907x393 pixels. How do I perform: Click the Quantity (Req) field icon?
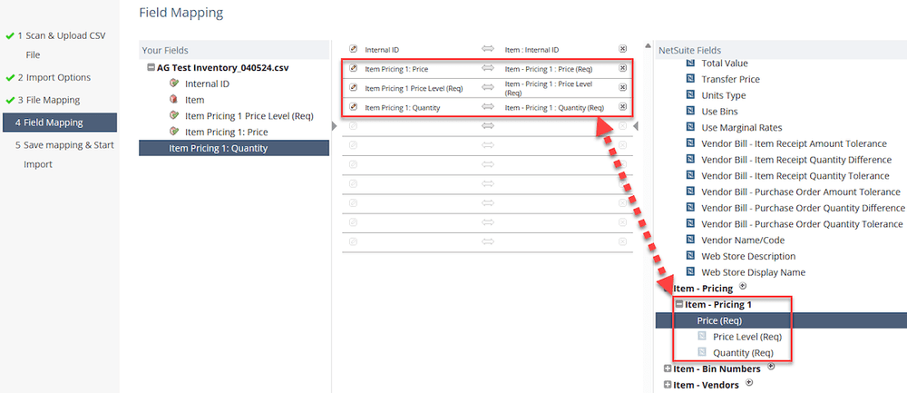tap(702, 352)
